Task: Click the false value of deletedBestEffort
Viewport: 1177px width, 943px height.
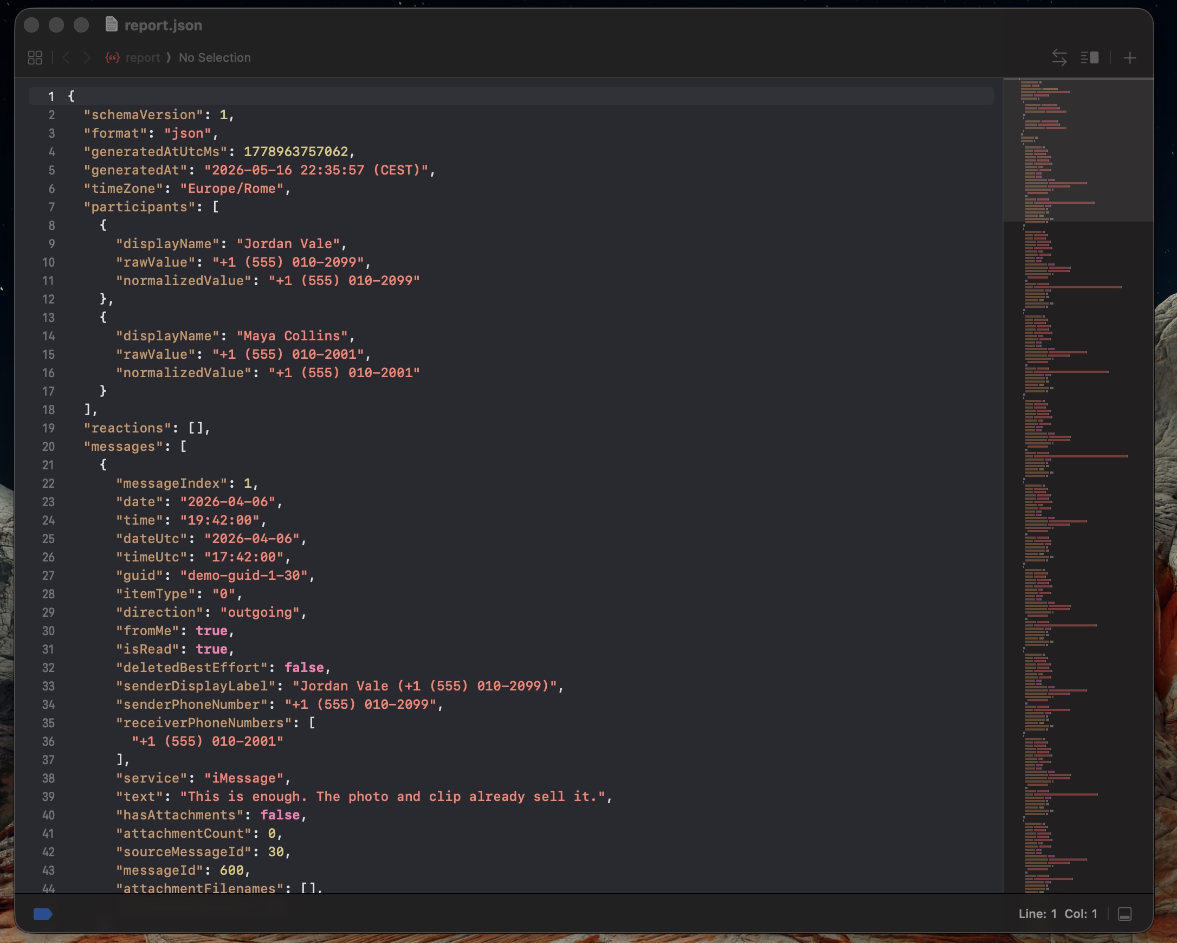Action: [304, 668]
